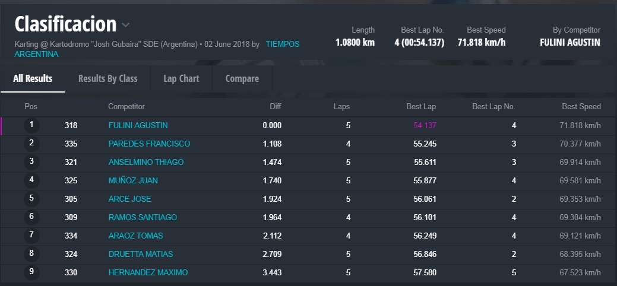Open RAMOS SANTIAGO competitor page
Screen dimensions: 617x286
click(143, 217)
